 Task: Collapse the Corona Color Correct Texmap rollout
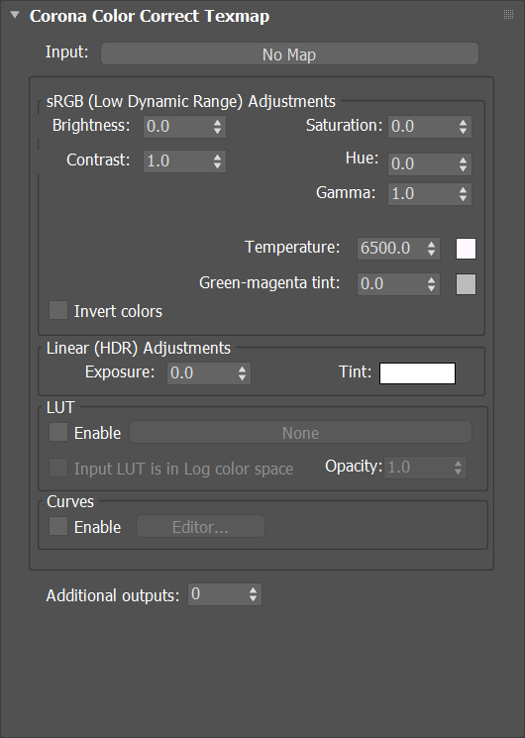coord(15,15)
